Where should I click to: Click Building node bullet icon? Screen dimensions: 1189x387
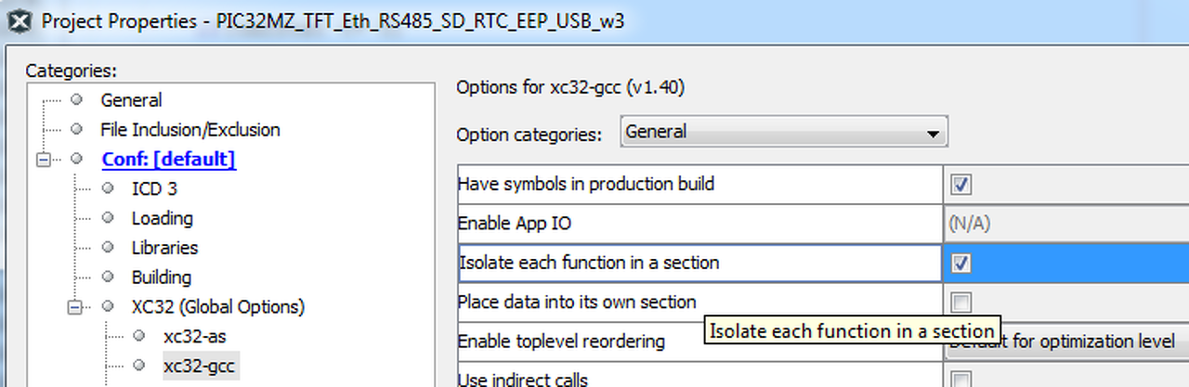[x=108, y=277]
